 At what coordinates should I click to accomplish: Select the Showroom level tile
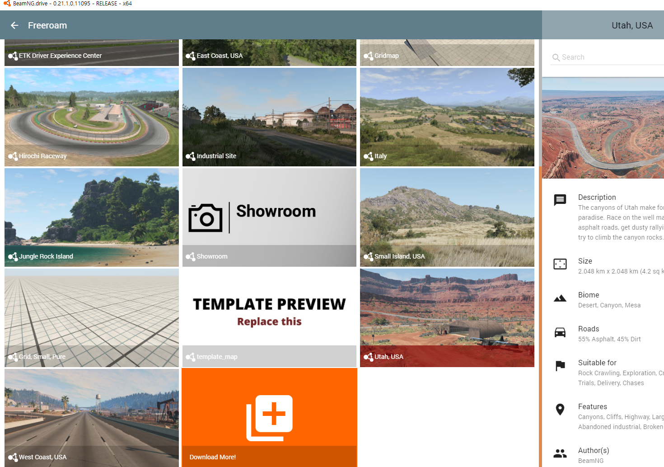click(x=269, y=217)
